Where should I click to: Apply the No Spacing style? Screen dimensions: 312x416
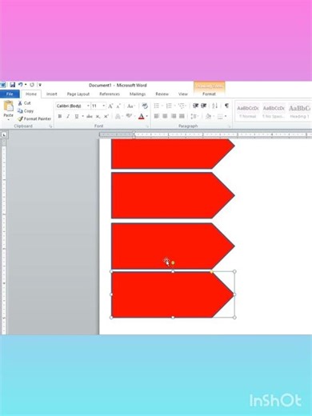(x=274, y=112)
